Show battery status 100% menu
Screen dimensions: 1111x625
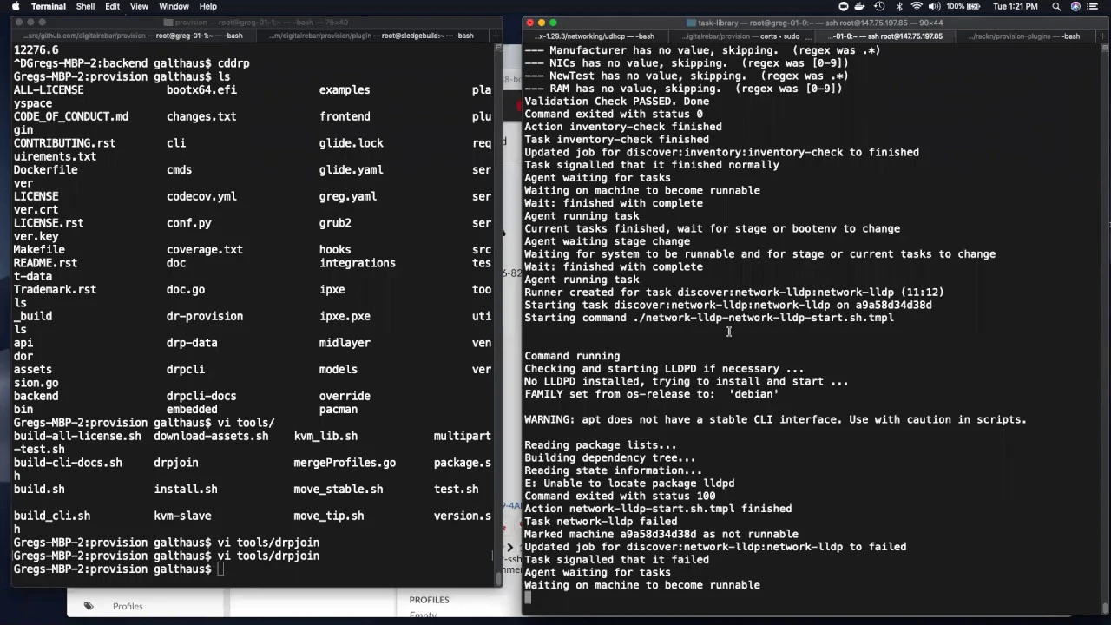(x=964, y=6)
